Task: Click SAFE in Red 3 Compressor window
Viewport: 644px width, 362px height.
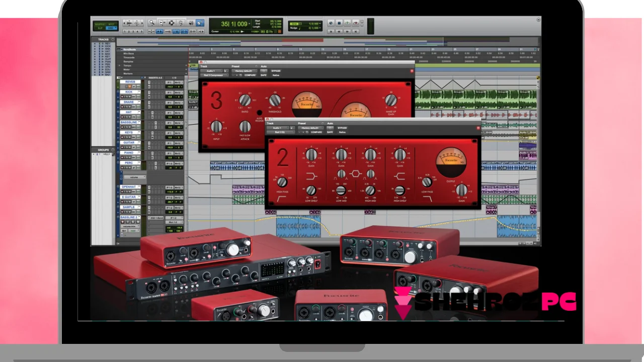Action: coord(264,75)
